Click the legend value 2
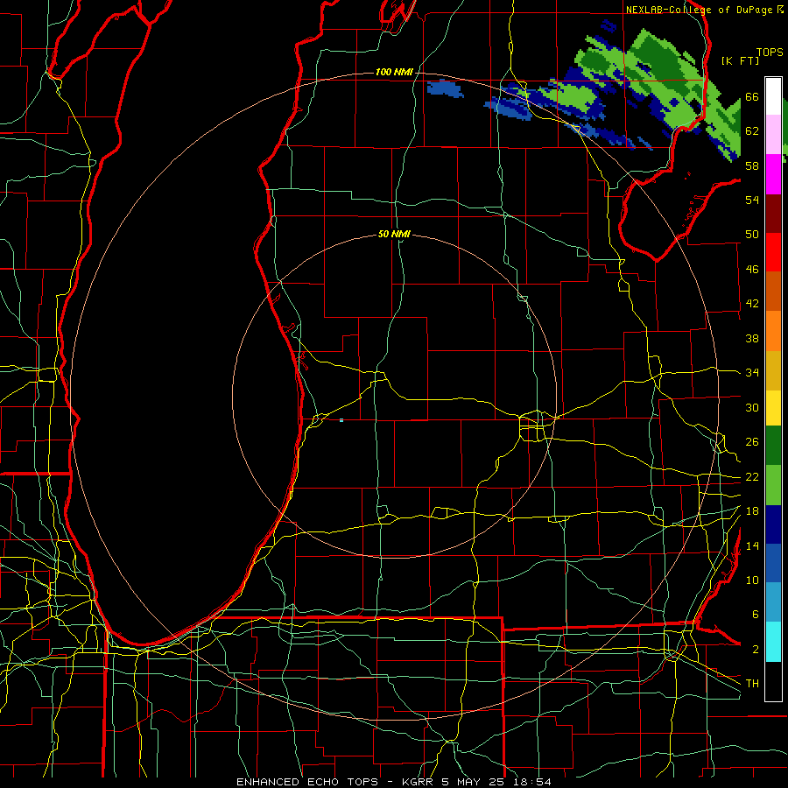 (x=755, y=650)
